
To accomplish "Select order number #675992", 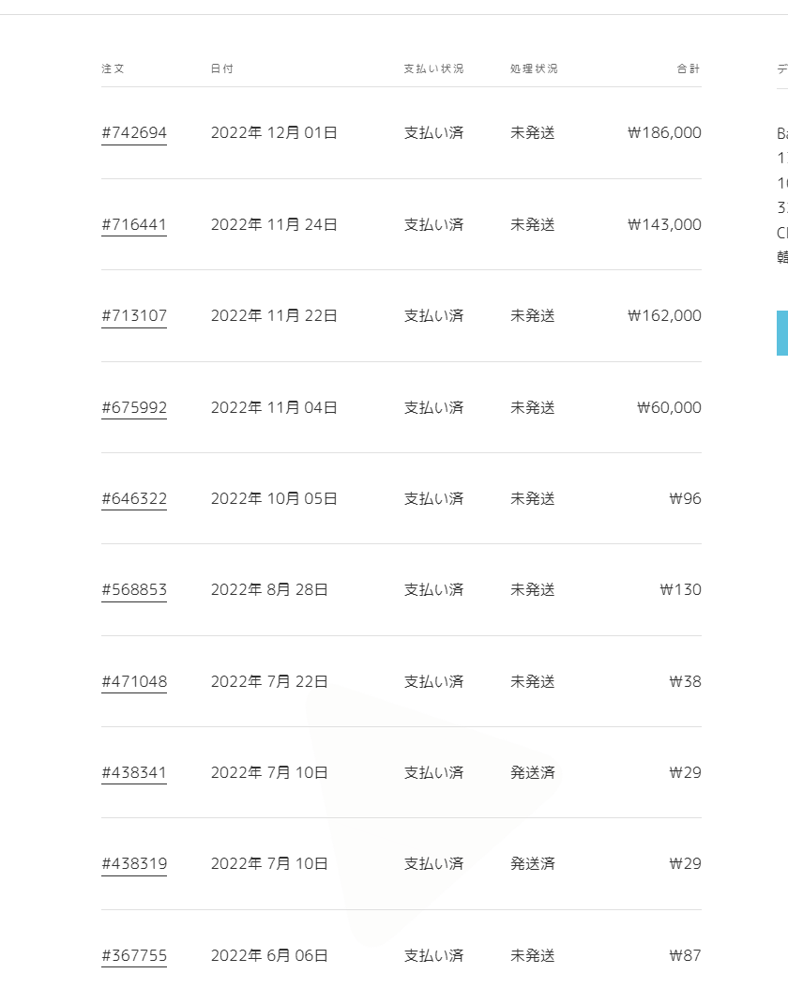I will [x=134, y=408].
